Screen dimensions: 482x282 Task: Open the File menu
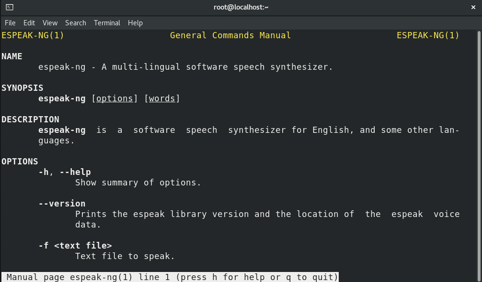click(x=10, y=22)
